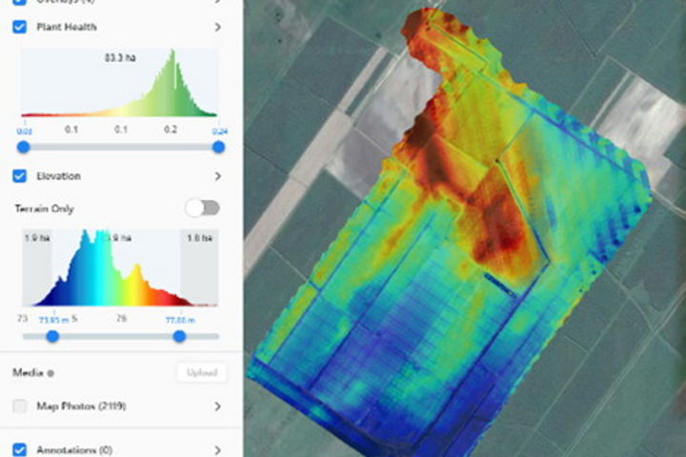
Task: Click the 0.24 plant health maximum value
Action: click(x=220, y=131)
